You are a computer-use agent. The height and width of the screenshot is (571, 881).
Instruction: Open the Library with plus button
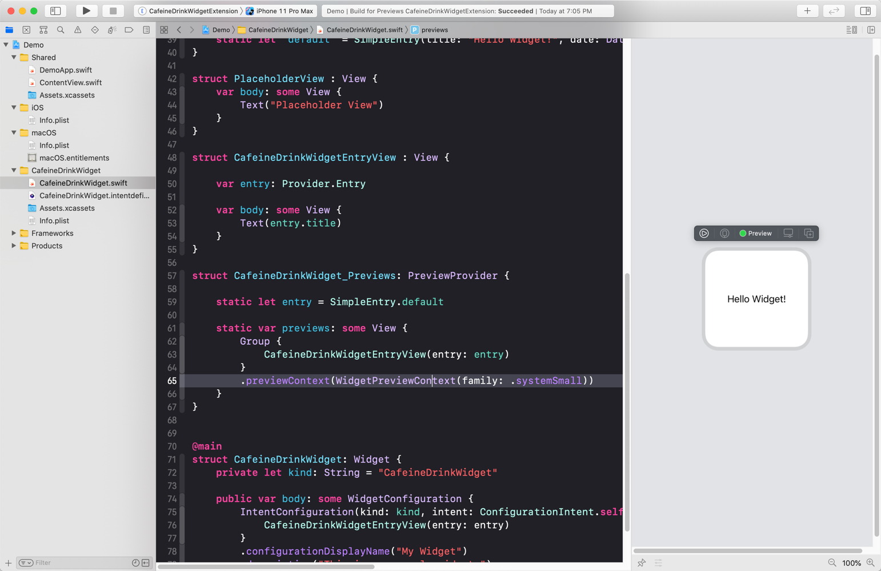click(807, 11)
